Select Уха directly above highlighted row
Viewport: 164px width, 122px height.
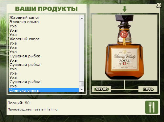(44, 86)
